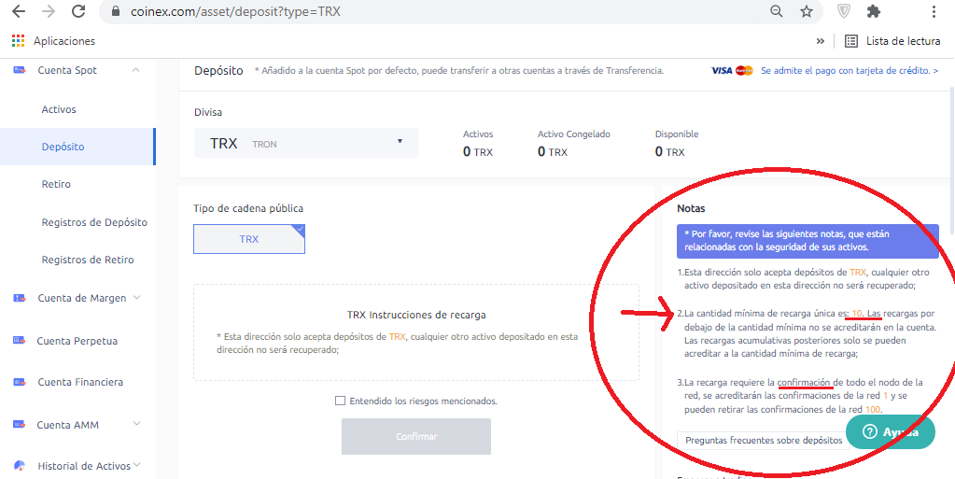Click the Cuenta Financiera icon
This screenshot has width=955, height=479.
pyautogui.click(x=20, y=382)
